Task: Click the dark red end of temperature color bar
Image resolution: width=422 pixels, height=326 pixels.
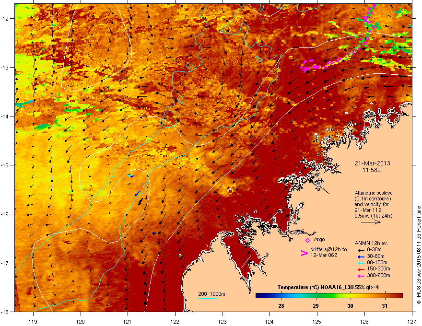Action: [x=399, y=296]
